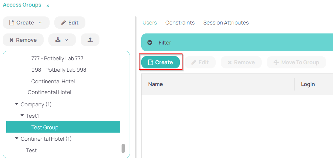Click the disabled Edit user button
The image size is (333, 161).
(x=200, y=62)
